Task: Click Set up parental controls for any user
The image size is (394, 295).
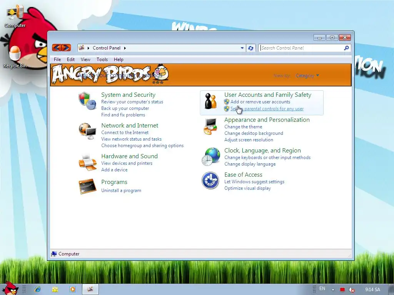Action: coord(267,109)
